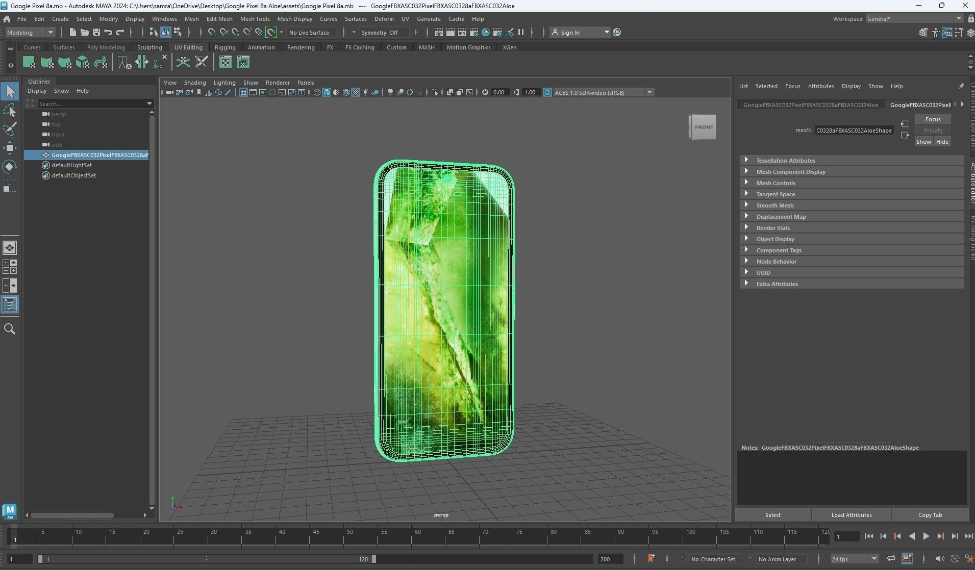The height and width of the screenshot is (570, 975).
Task: Click the Show button beside Hide
Action: [923, 142]
